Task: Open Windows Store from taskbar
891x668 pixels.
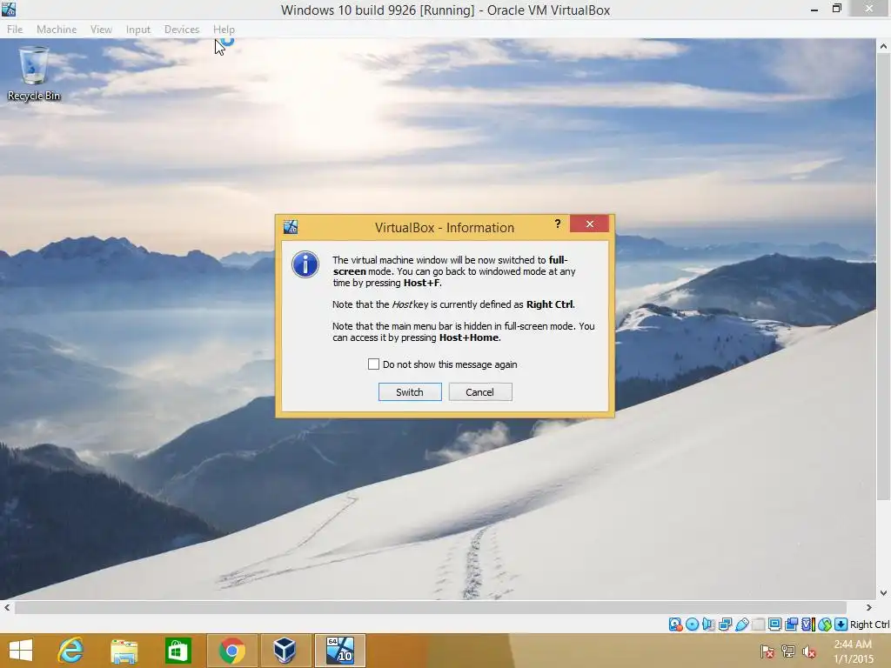Action: tap(178, 651)
